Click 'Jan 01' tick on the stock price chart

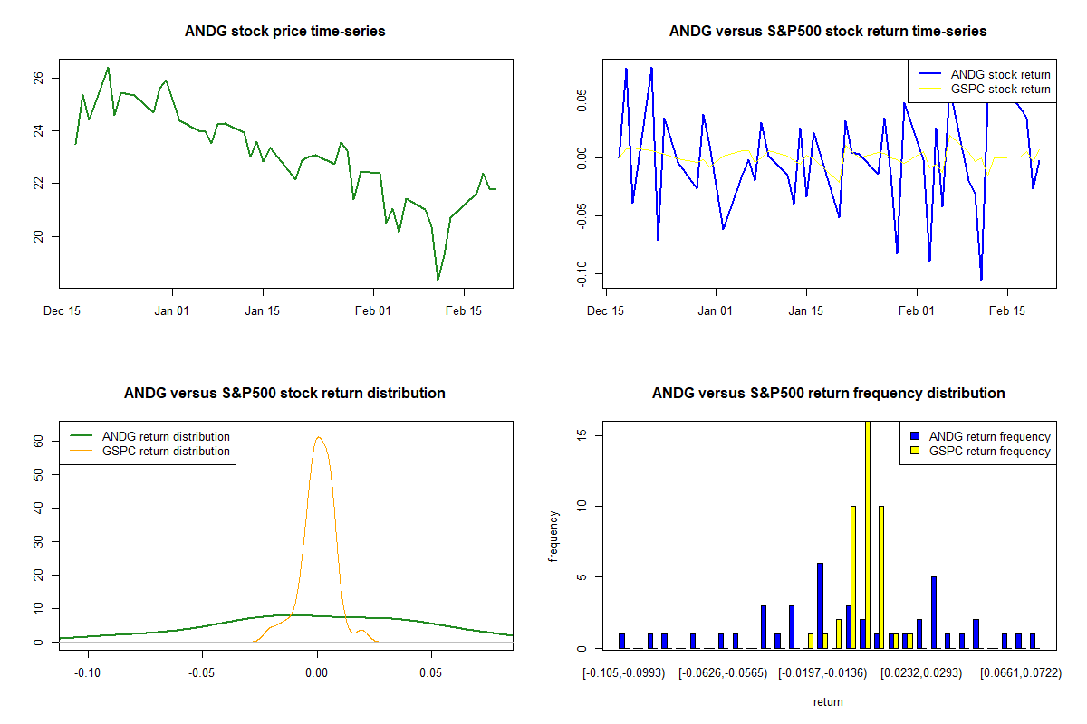[171, 310]
